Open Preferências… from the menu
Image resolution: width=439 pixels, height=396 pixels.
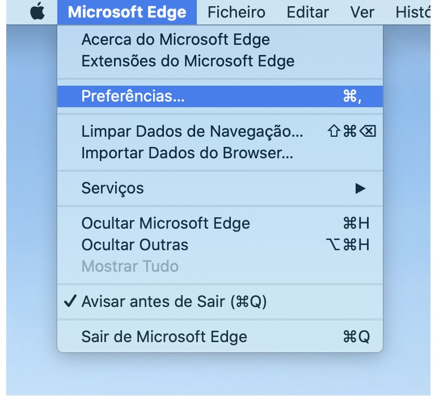[220, 96]
